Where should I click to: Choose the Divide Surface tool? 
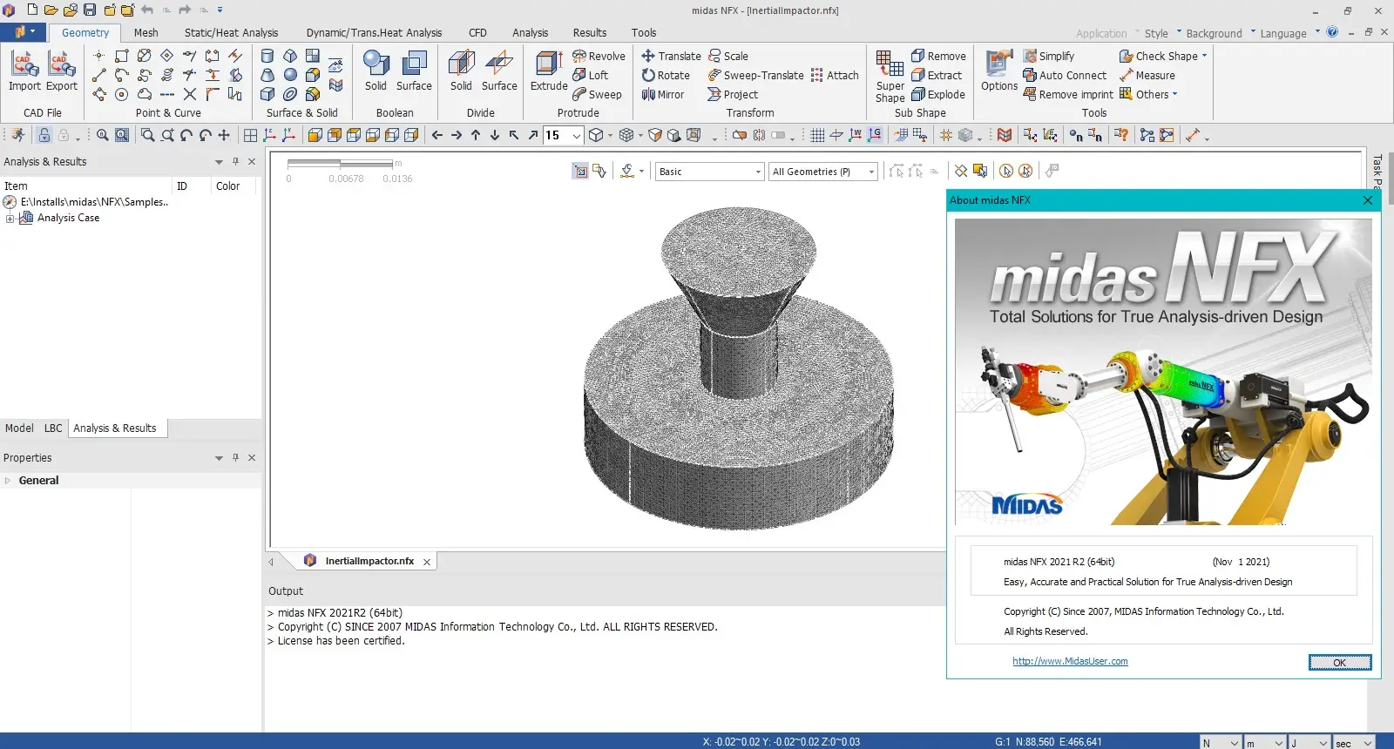(499, 71)
